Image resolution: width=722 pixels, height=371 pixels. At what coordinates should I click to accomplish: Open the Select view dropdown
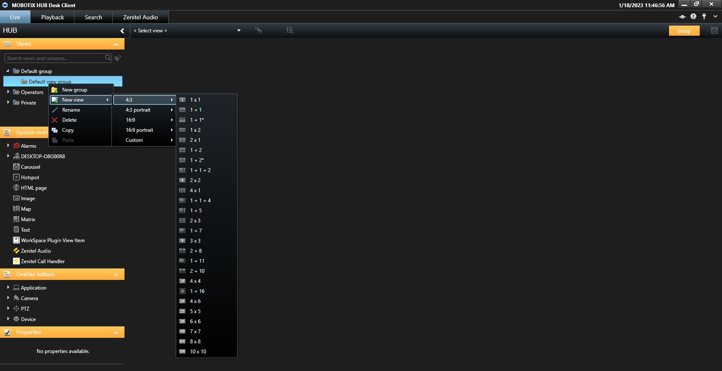click(238, 31)
